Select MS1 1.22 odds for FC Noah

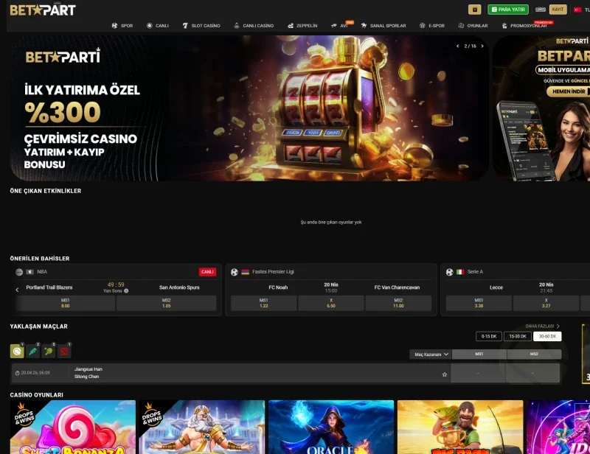coord(264,303)
